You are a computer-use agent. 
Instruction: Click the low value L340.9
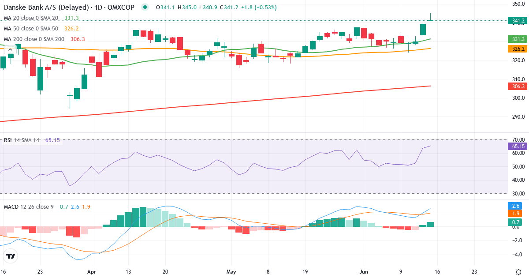pos(209,8)
